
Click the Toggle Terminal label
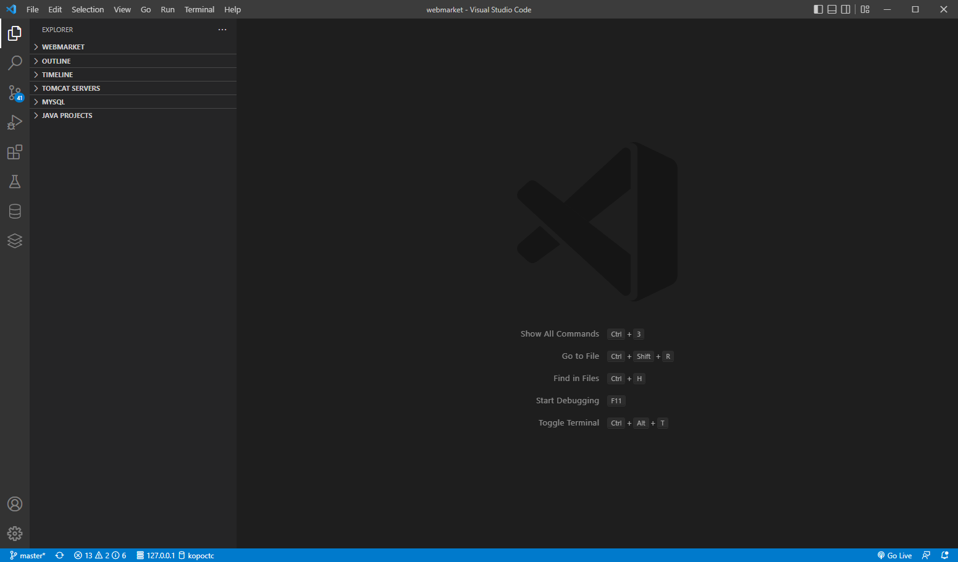click(x=569, y=423)
